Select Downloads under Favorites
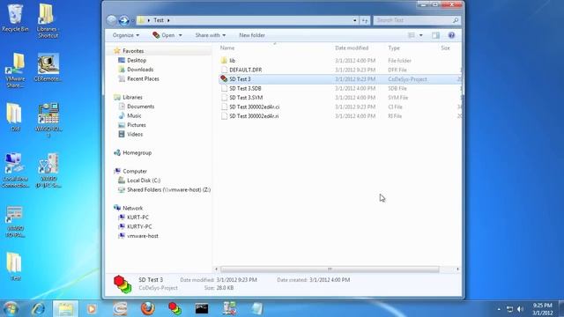564x317 pixels. pos(140,70)
